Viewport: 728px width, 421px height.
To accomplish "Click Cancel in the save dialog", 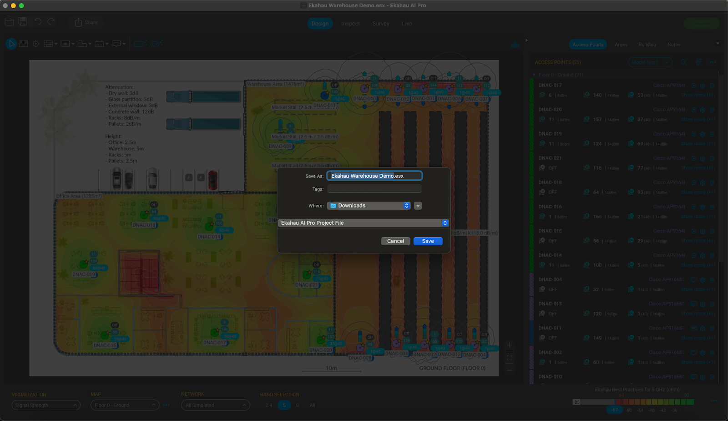I will tap(395, 241).
